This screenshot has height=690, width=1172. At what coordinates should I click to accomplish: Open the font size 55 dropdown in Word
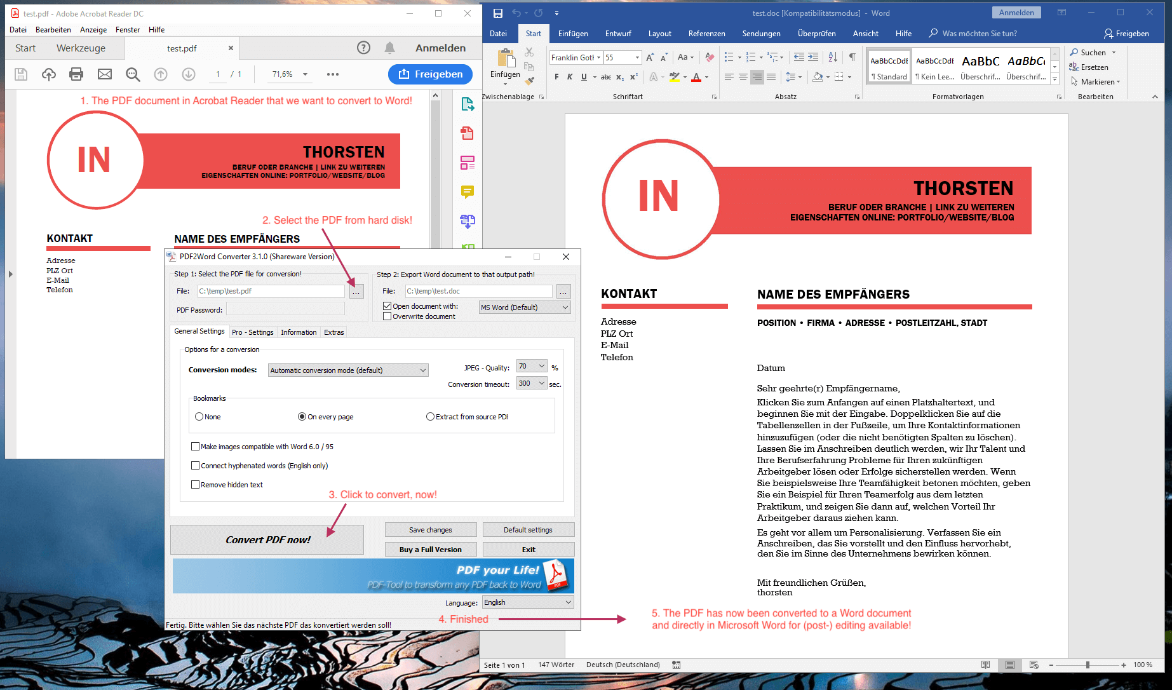pos(637,58)
